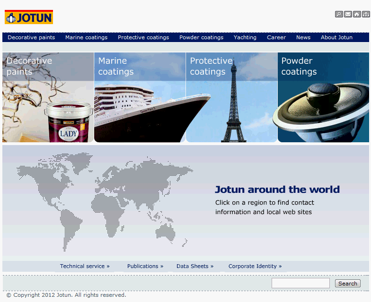
Task: Click Jotun around the world heading
Action: pyautogui.click(x=277, y=190)
